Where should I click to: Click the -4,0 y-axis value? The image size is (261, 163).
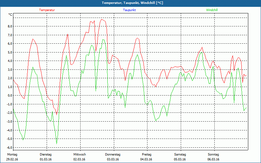tap(9, 130)
